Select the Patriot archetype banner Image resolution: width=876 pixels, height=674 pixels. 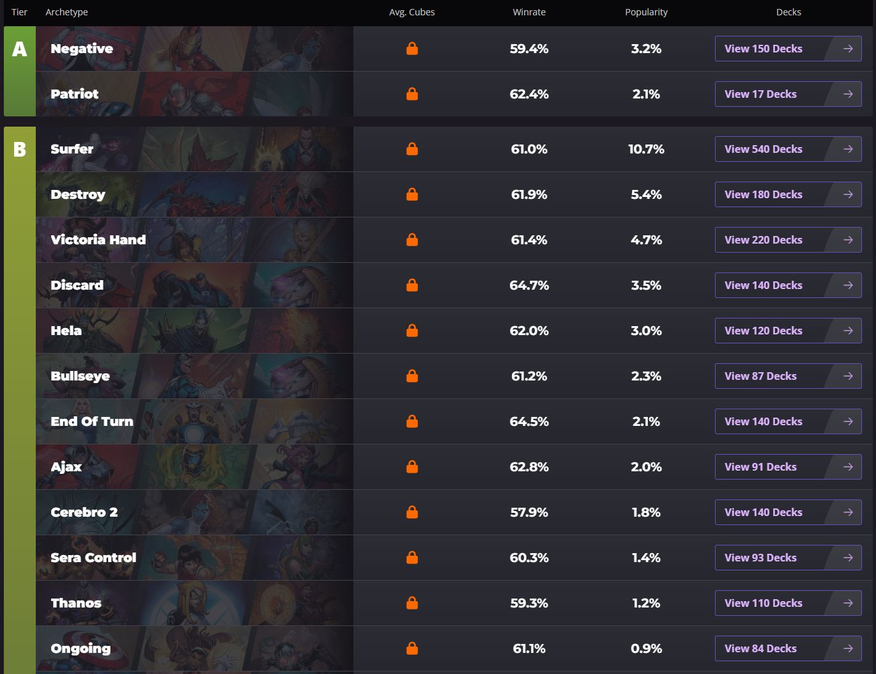(x=194, y=94)
